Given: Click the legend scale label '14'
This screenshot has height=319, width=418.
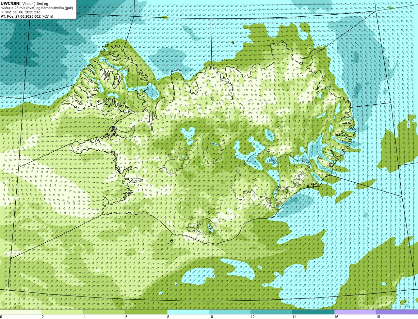Looking at the screenshot, I should point(295,317).
